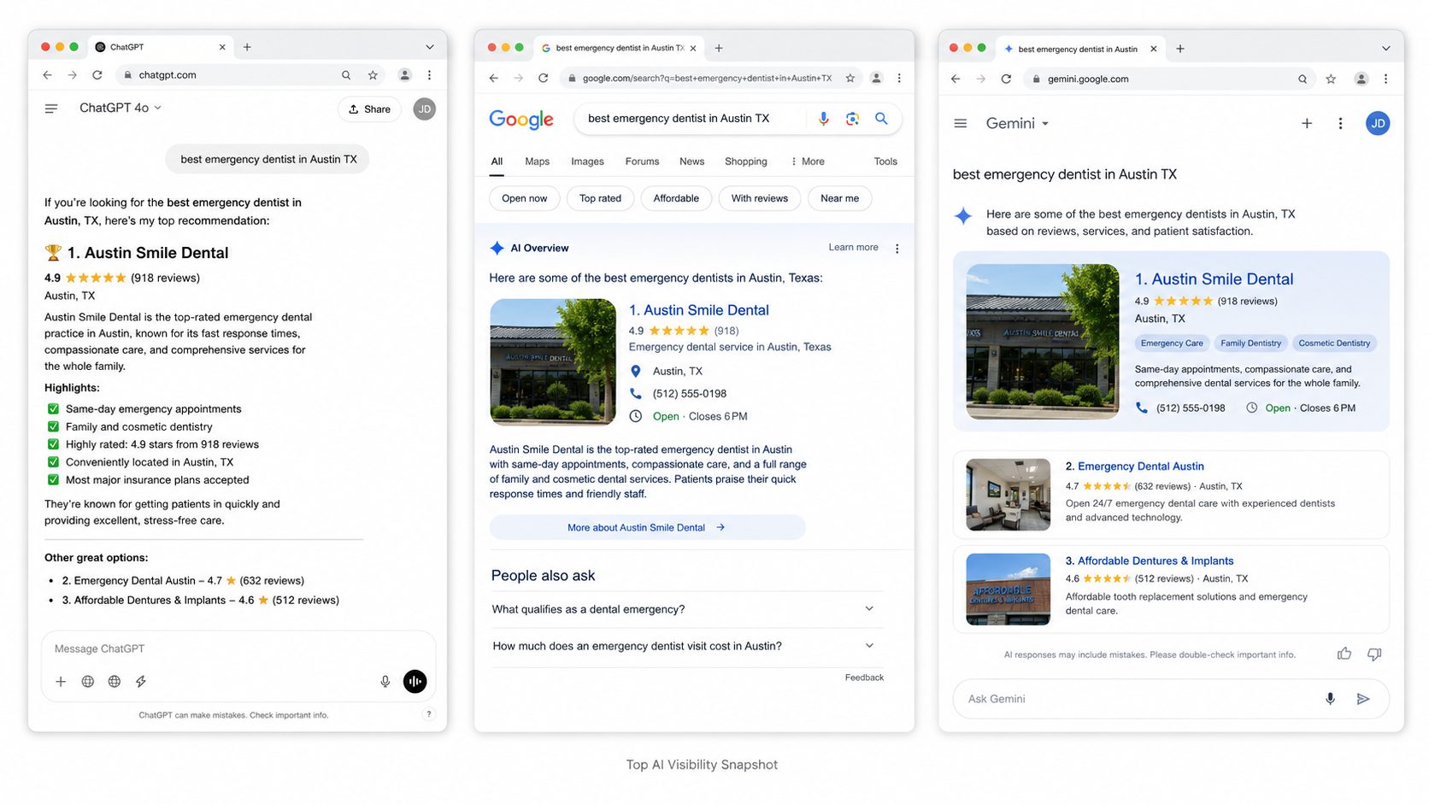
Task: Expand the emergency dentist visit cost question
Action: coord(687,647)
